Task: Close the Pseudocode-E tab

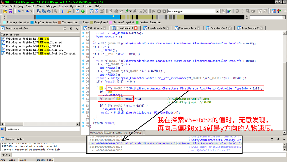Action: coord(136,28)
